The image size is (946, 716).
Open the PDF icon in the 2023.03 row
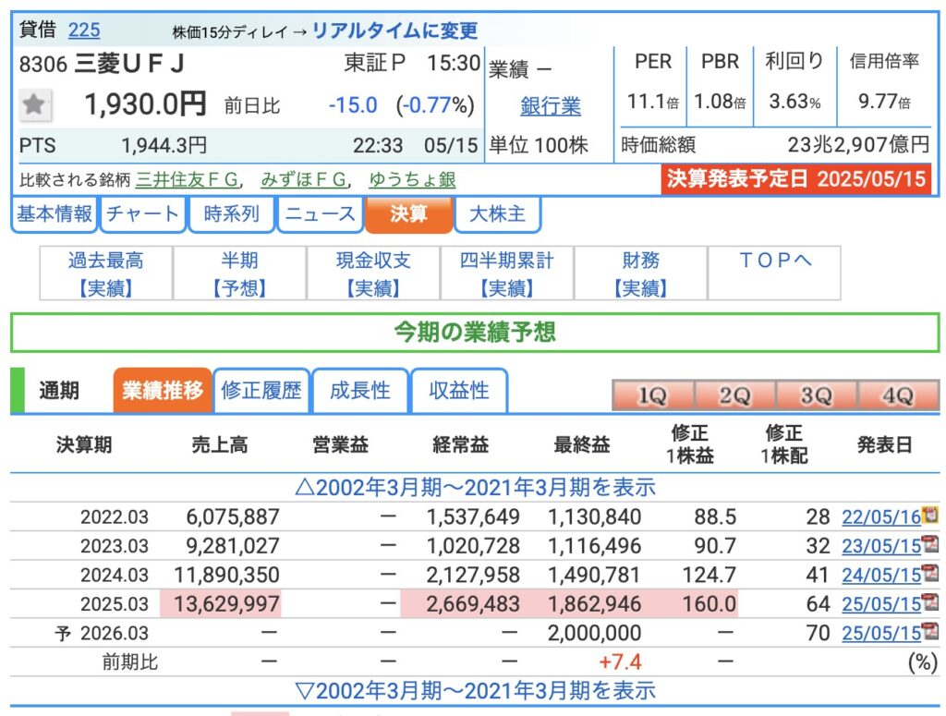pyautogui.click(x=930, y=545)
